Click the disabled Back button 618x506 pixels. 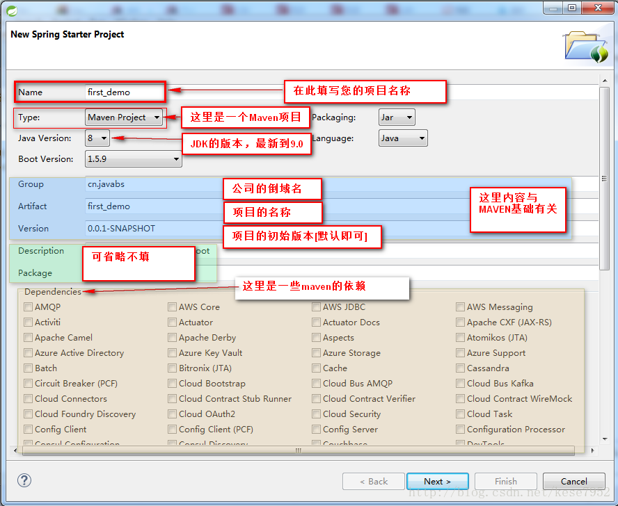tap(374, 481)
